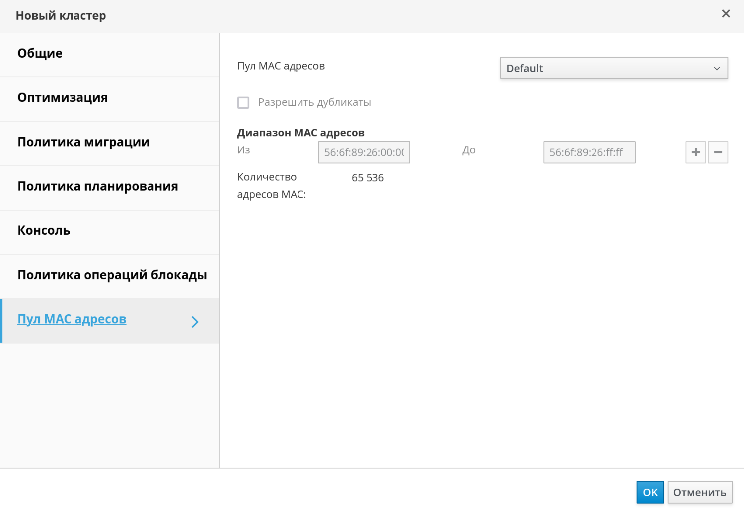
Task: Remove the MAC address range with minus
Action: 718,152
